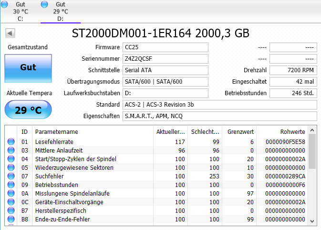Click the Grenzwert column header
Image resolution: width=321 pixels, height=230 pixels.
pos(239,131)
